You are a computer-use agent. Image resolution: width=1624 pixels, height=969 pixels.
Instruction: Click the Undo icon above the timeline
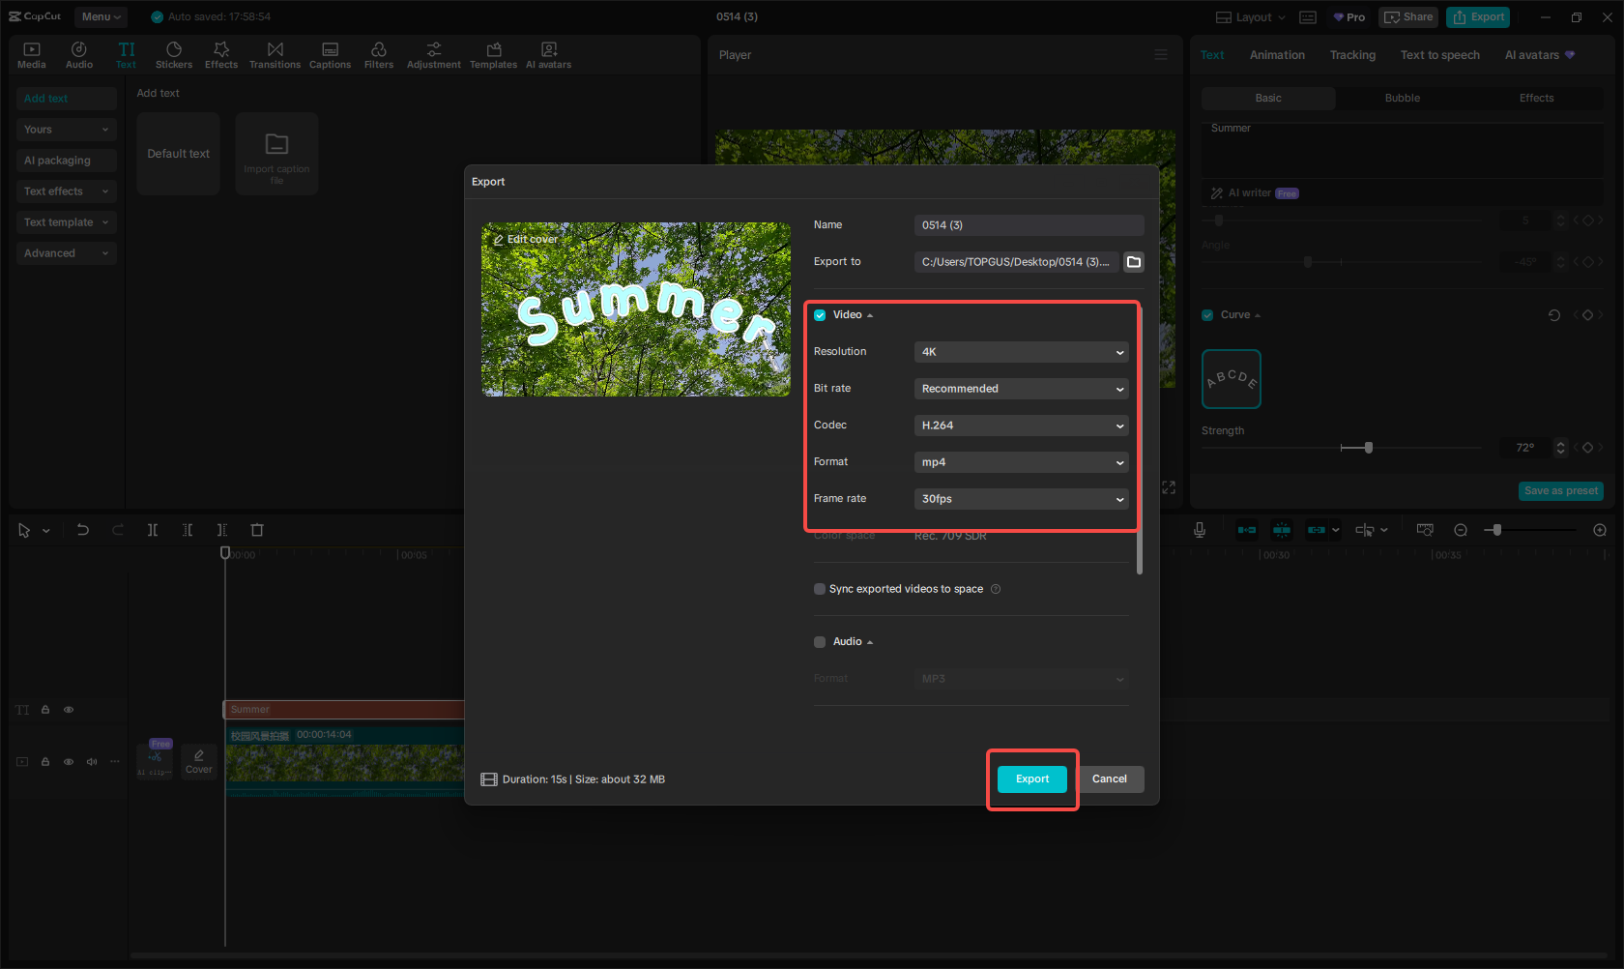click(x=82, y=530)
